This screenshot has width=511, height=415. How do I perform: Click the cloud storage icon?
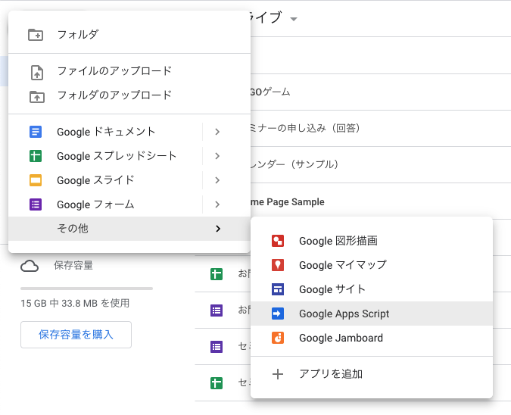tap(30, 266)
